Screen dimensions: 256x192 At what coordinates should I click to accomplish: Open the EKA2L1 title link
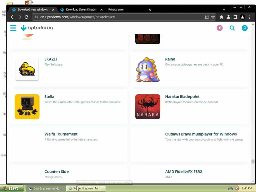click(50, 59)
